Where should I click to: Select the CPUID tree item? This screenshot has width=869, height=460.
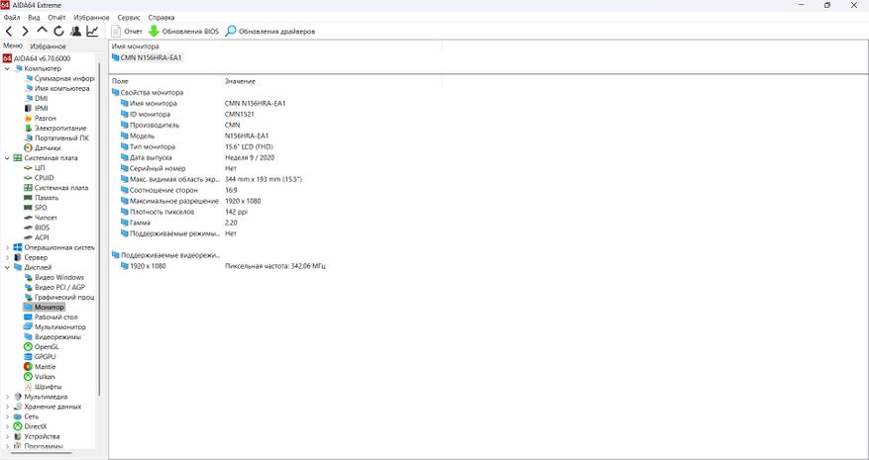point(39,178)
